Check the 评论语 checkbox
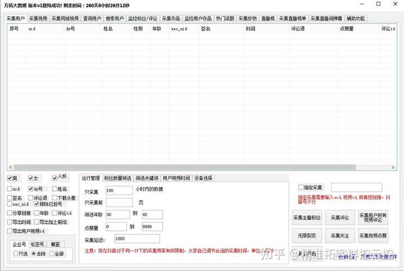404x271 pixels. [x=31, y=198]
